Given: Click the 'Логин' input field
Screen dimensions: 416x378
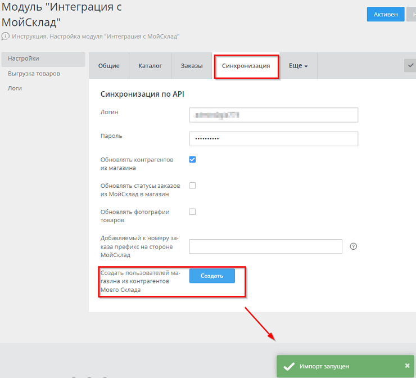Looking at the screenshot, I should tap(274, 115).
